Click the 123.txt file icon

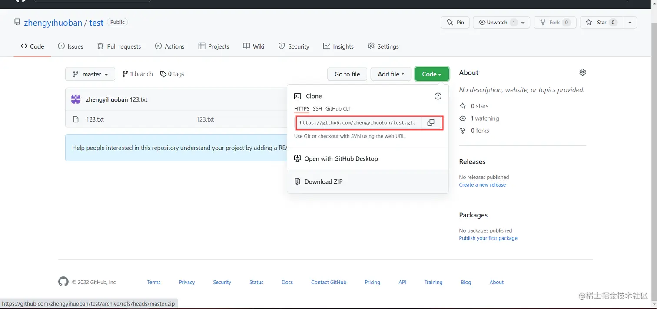click(x=76, y=119)
